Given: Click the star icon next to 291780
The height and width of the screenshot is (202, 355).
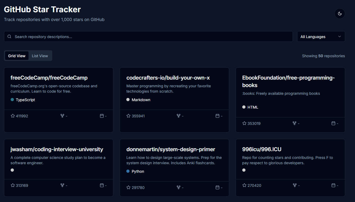Looking at the screenshot, I should click(128, 187).
